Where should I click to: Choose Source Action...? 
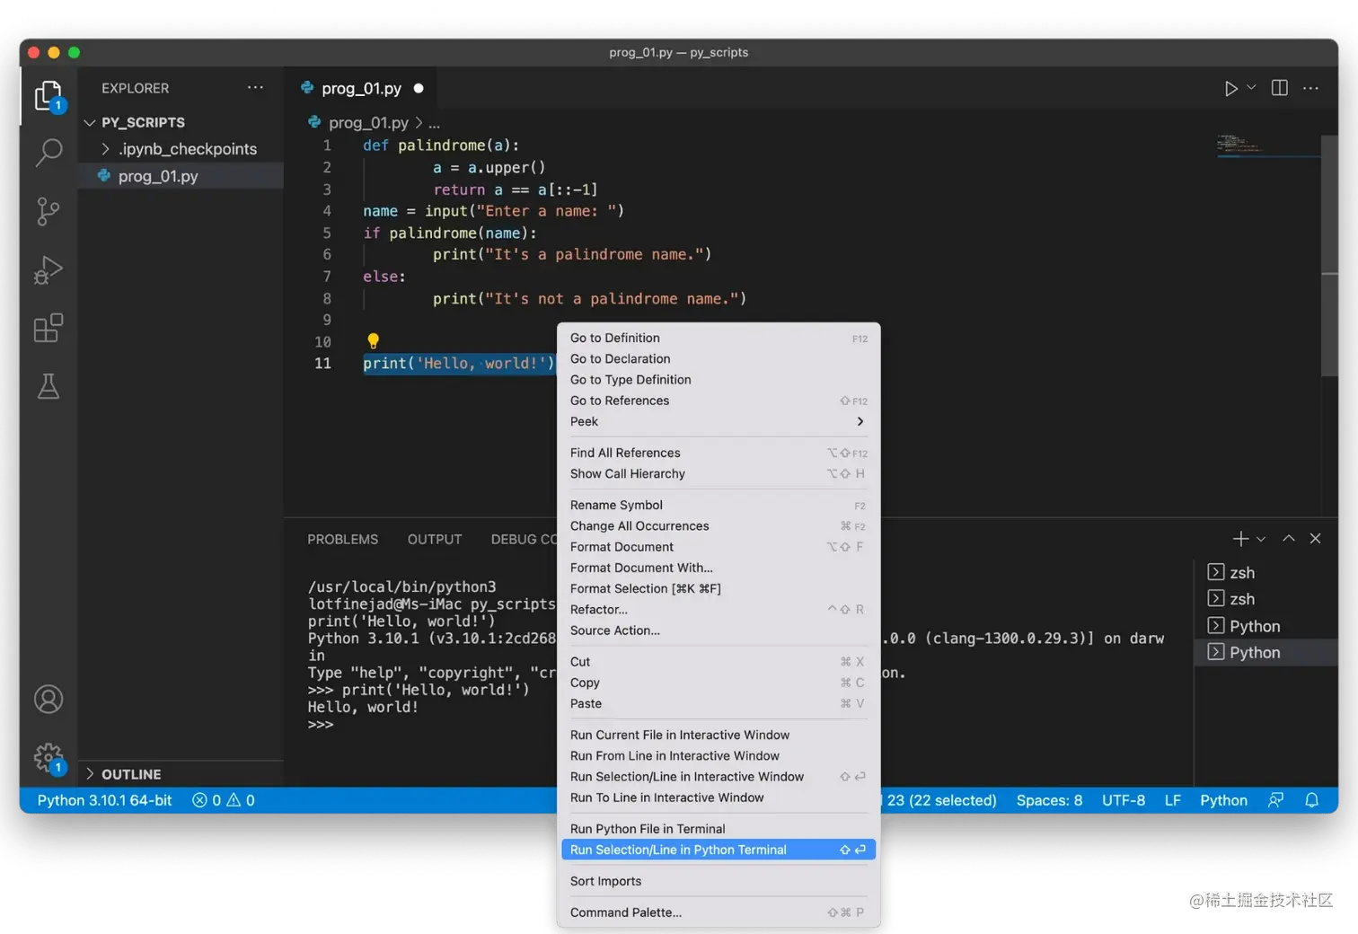point(719,630)
